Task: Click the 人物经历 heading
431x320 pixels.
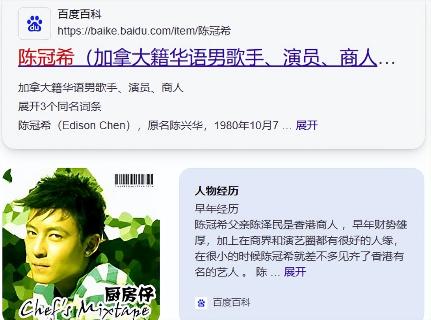Action: point(216,190)
